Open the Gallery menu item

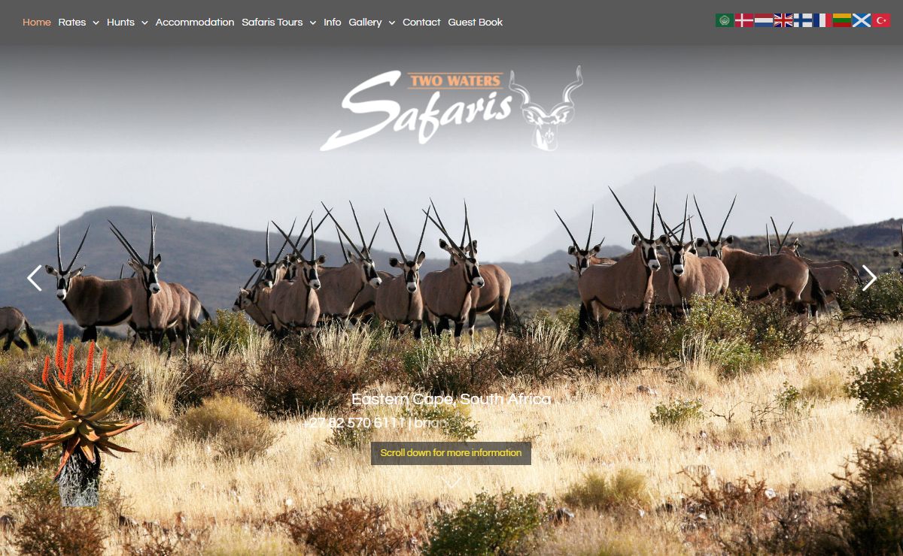tap(365, 23)
